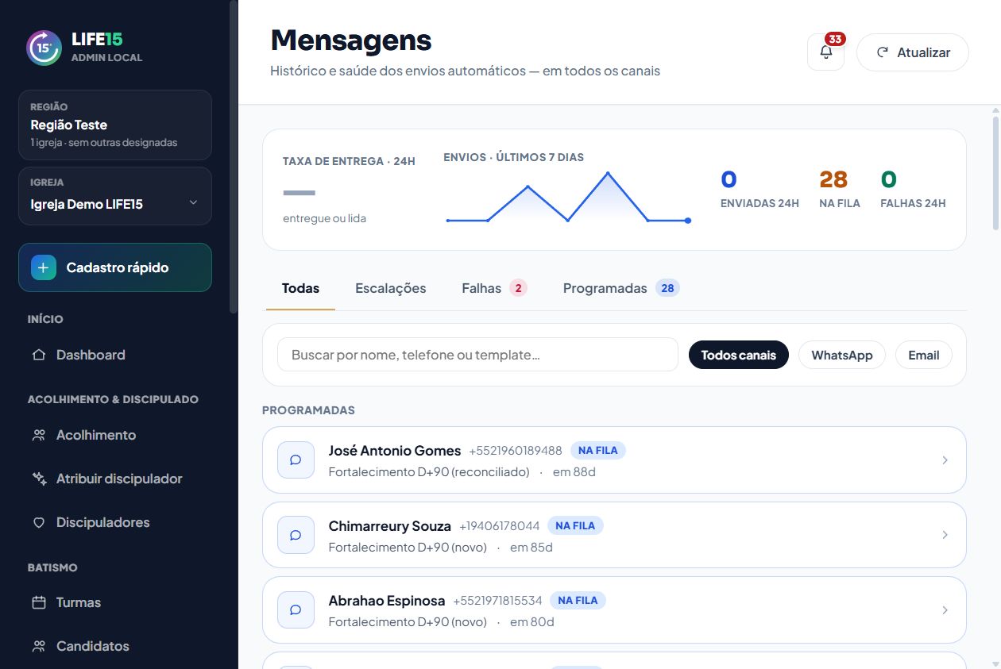Click phone number +5521971815534

point(498,600)
